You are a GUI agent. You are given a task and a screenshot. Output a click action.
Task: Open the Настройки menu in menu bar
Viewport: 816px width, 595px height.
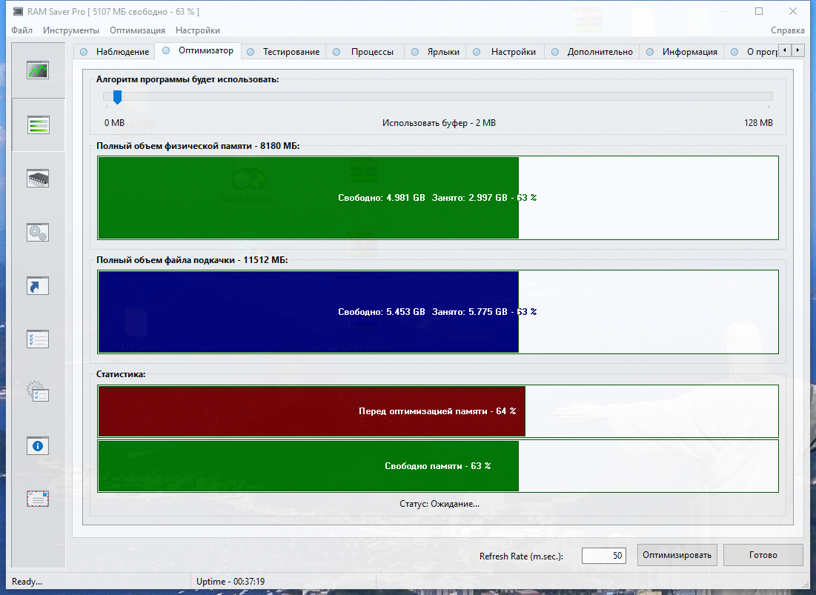click(x=198, y=30)
